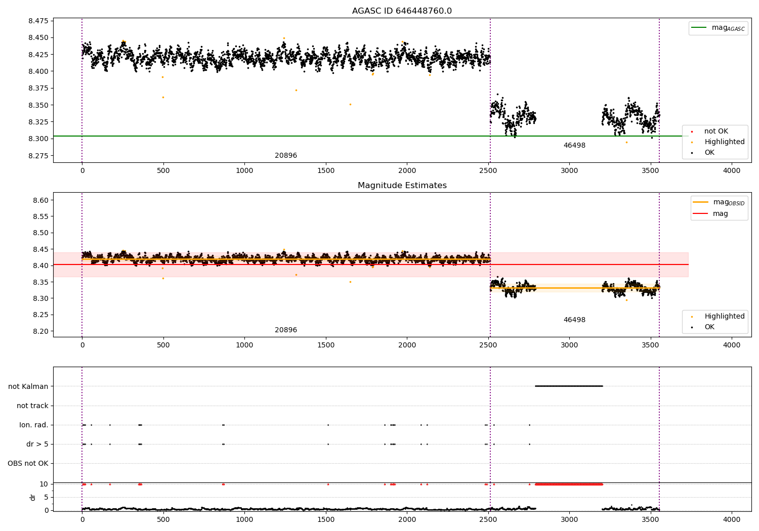The image size is (759, 531).
Task: Select the mag AGASC legend entry in top plot
Action: click(718, 28)
